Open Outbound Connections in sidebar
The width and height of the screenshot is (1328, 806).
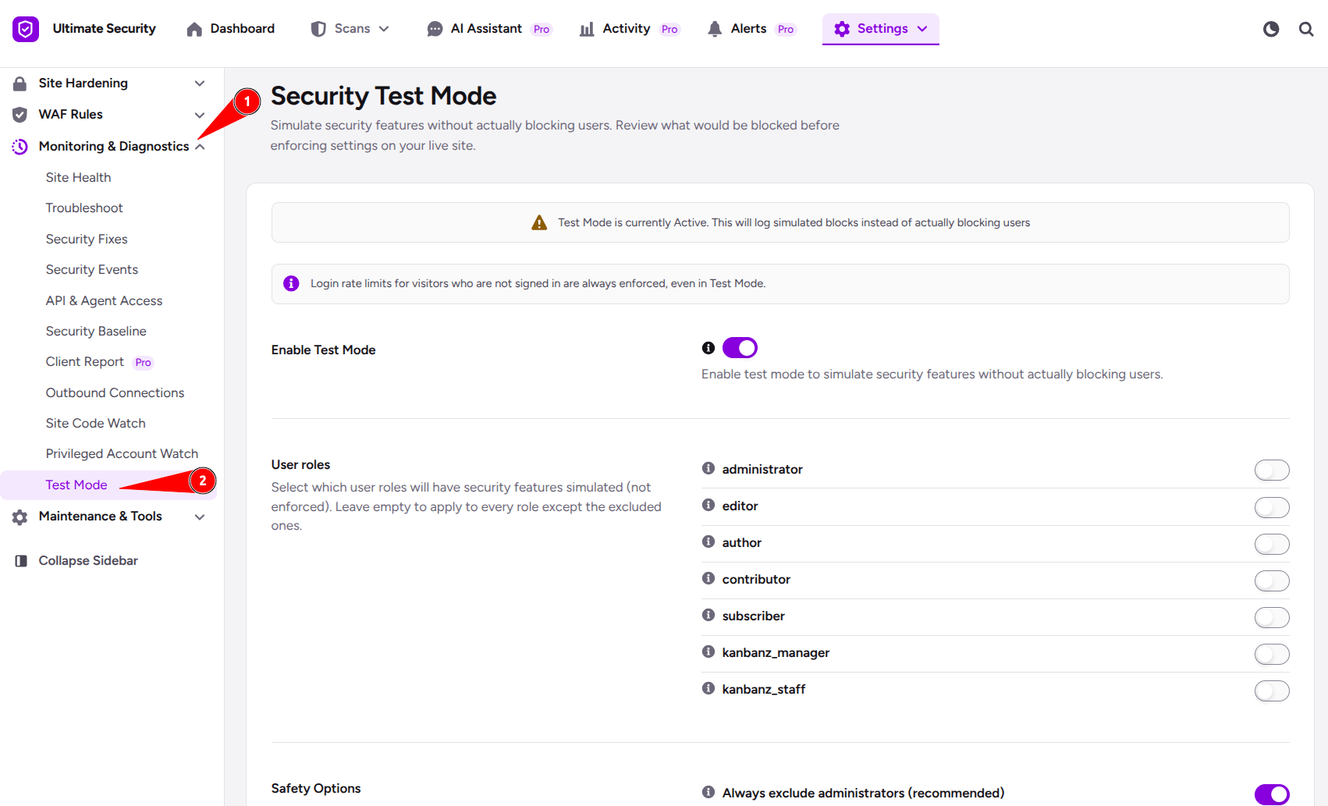(115, 393)
